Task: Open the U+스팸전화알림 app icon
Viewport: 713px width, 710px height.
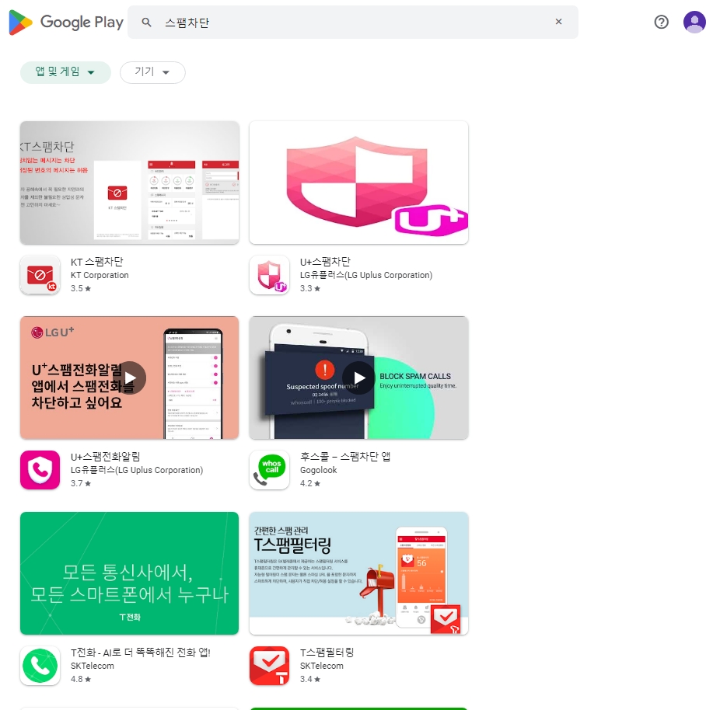Action: (x=40, y=470)
